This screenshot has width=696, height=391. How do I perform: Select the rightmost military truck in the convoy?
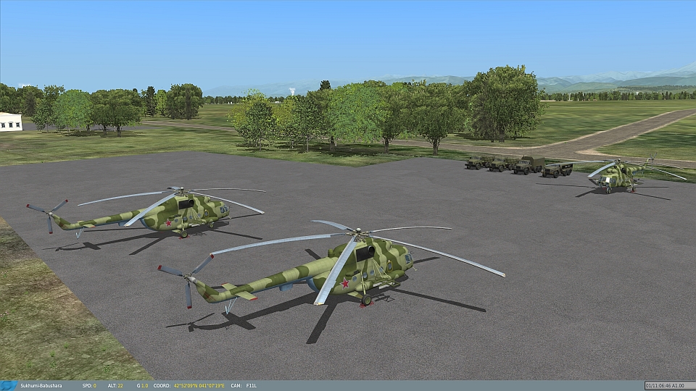click(x=557, y=169)
